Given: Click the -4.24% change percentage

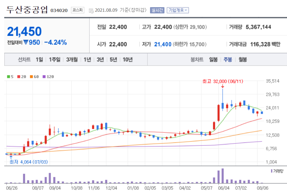Looking at the screenshot, I should click(56, 42).
